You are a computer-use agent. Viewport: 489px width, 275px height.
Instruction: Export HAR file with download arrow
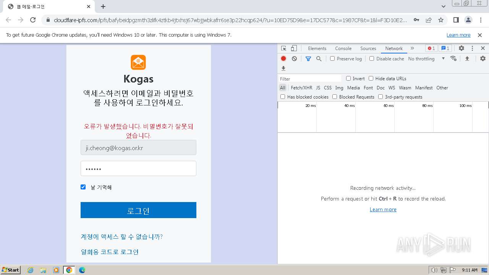coord(283,68)
